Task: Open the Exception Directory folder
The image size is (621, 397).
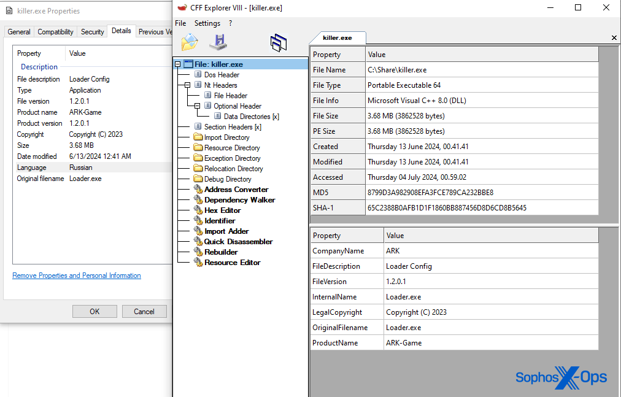Action: click(233, 158)
